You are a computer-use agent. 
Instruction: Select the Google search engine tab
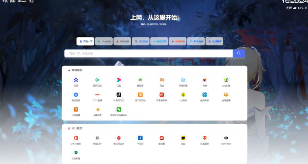click(141, 41)
